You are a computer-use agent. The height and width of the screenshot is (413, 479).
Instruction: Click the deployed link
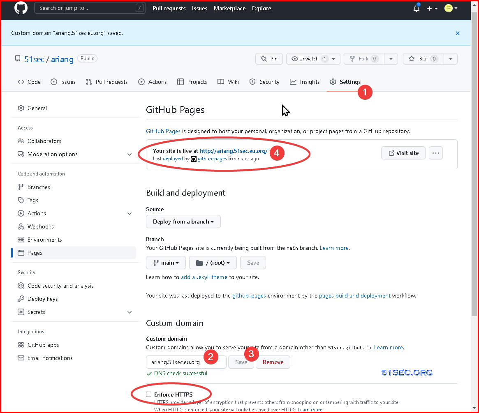[x=173, y=159]
